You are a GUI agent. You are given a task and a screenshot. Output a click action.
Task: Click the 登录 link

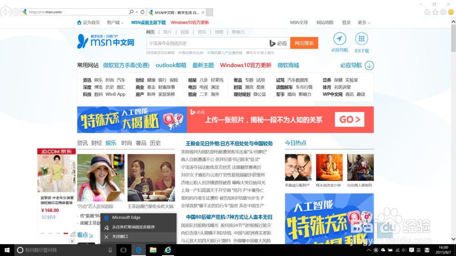(x=346, y=22)
